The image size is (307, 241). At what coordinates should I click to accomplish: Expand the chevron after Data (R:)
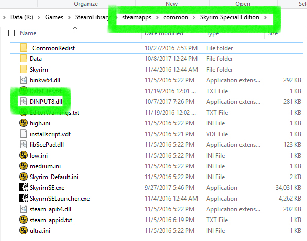[39, 17]
